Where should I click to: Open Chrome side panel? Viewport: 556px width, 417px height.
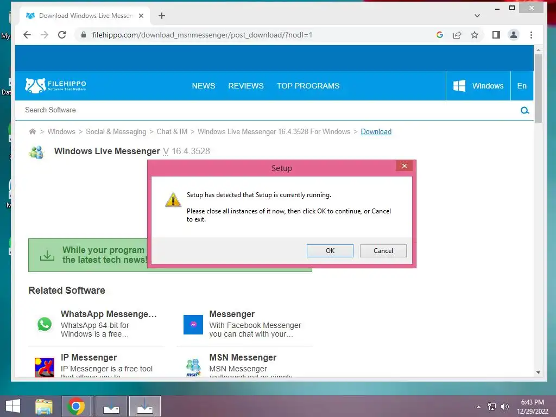(496, 35)
